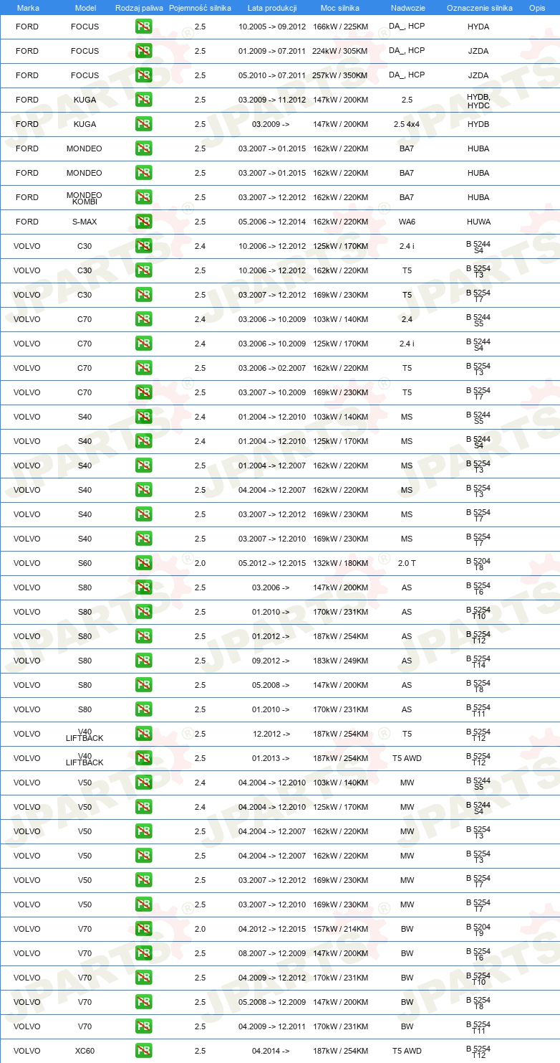Click the petrol icon in Volvo XC60 row
This screenshot has width=560, height=1063.
tap(143, 1051)
